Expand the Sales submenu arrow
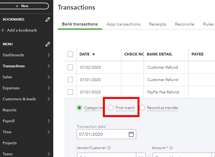 [x=49, y=77]
